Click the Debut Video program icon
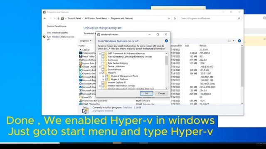This screenshot has width=266, height=149. (80, 56)
